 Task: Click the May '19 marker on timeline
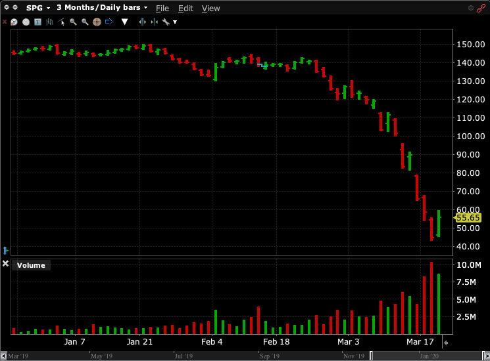click(101, 356)
